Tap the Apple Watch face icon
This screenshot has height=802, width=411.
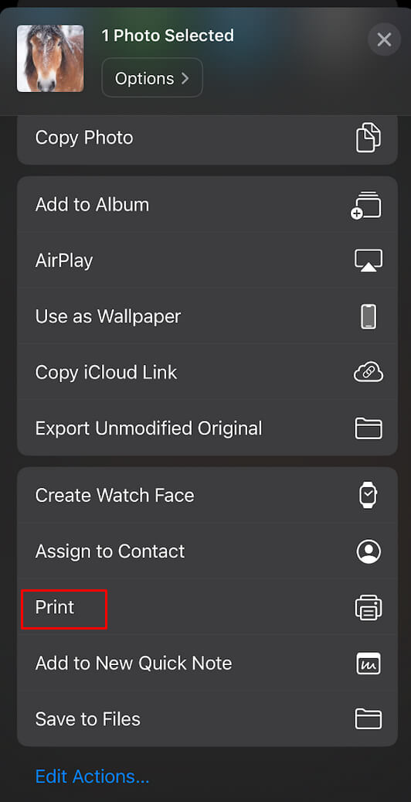[x=369, y=495]
